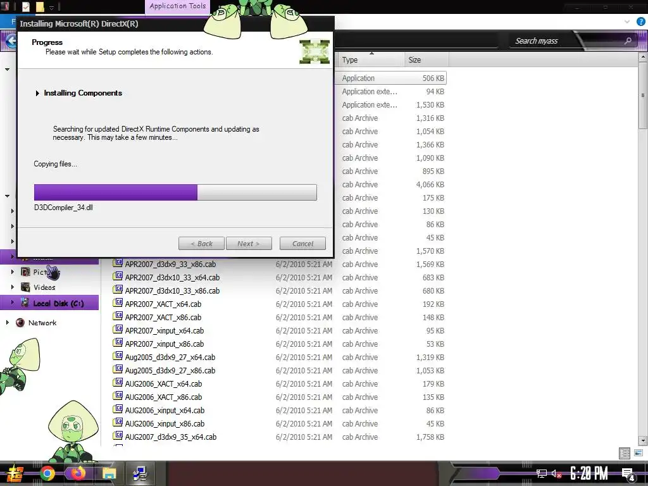This screenshot has width=648, height=486.
Task: Click the DirectX installation progress bar
Action: tap(175, 192)
